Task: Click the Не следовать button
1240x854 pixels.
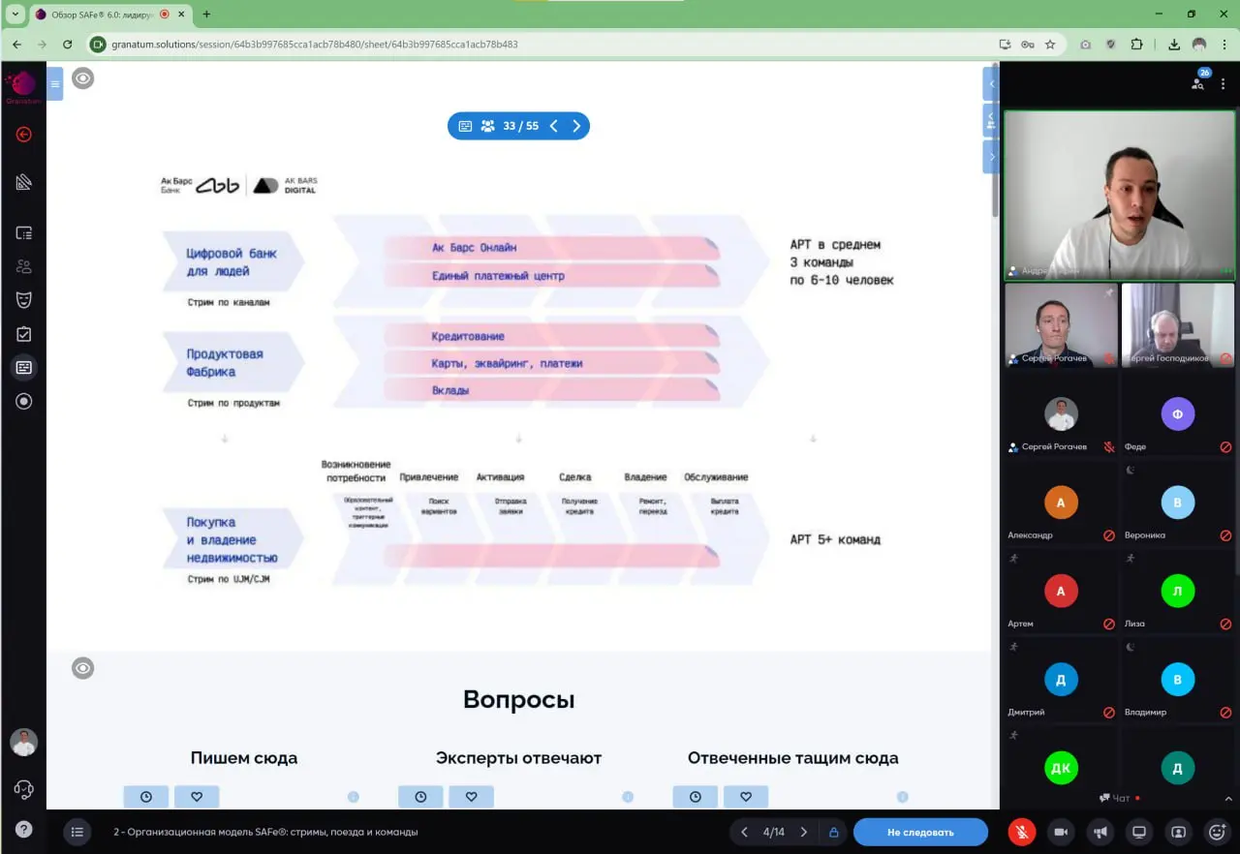Action: pyautogui.click(x=920, y=832)
